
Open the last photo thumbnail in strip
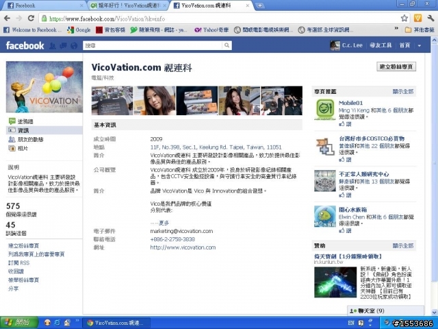281,101
